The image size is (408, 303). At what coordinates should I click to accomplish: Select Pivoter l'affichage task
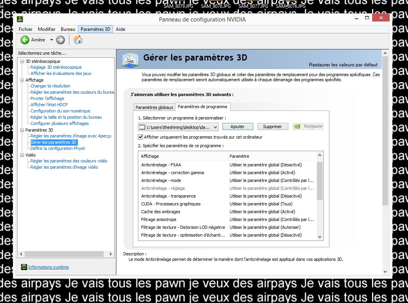pyautogui.click(x=47, y=98)
